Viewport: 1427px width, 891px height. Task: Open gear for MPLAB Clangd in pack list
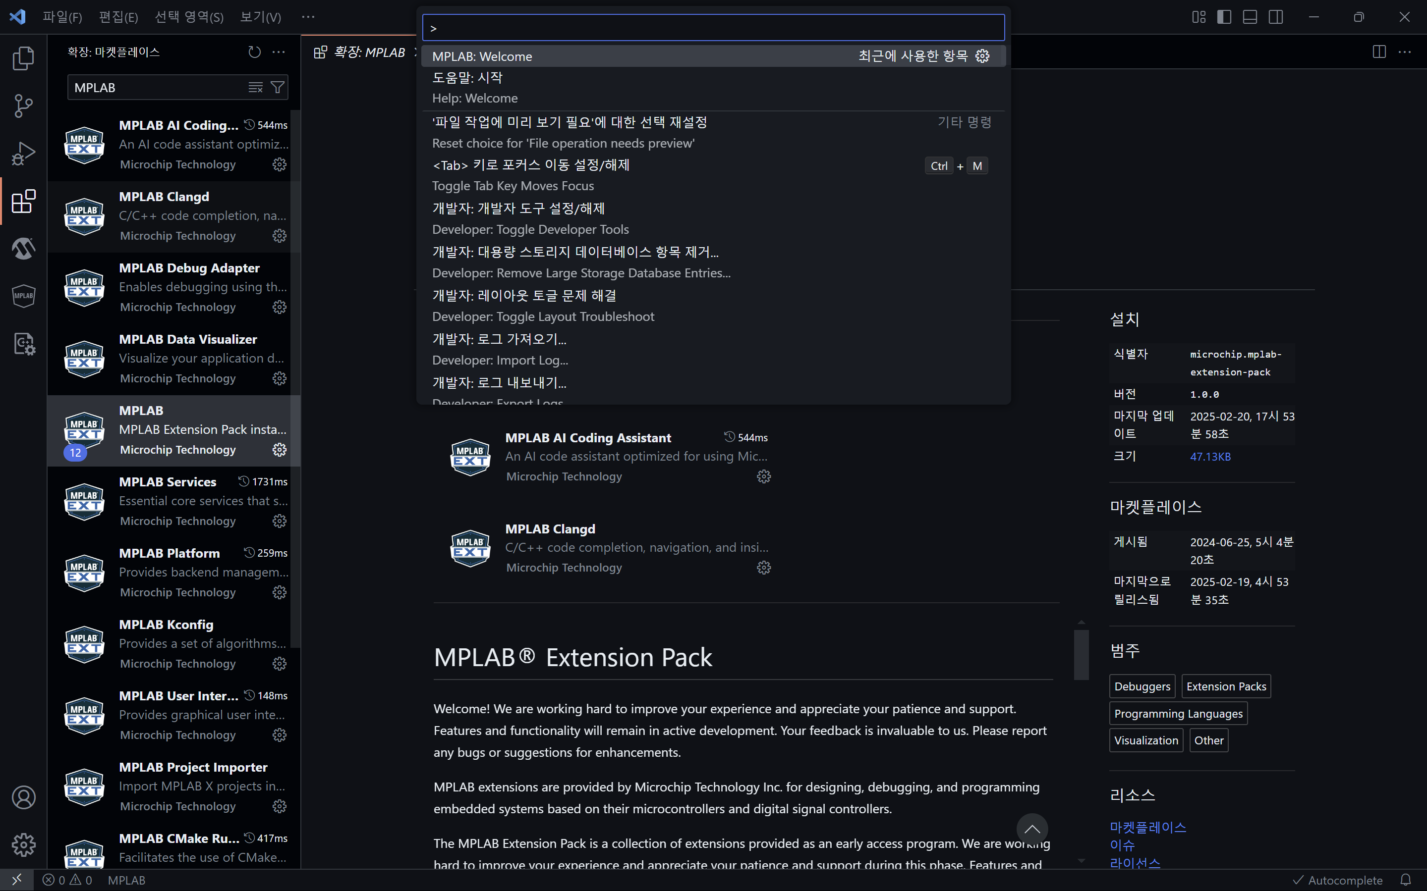coord(764,568)
